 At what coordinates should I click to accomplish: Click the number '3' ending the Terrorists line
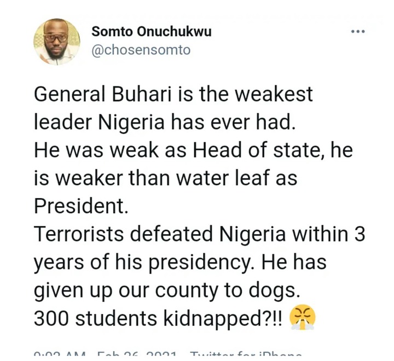(360, 234)
